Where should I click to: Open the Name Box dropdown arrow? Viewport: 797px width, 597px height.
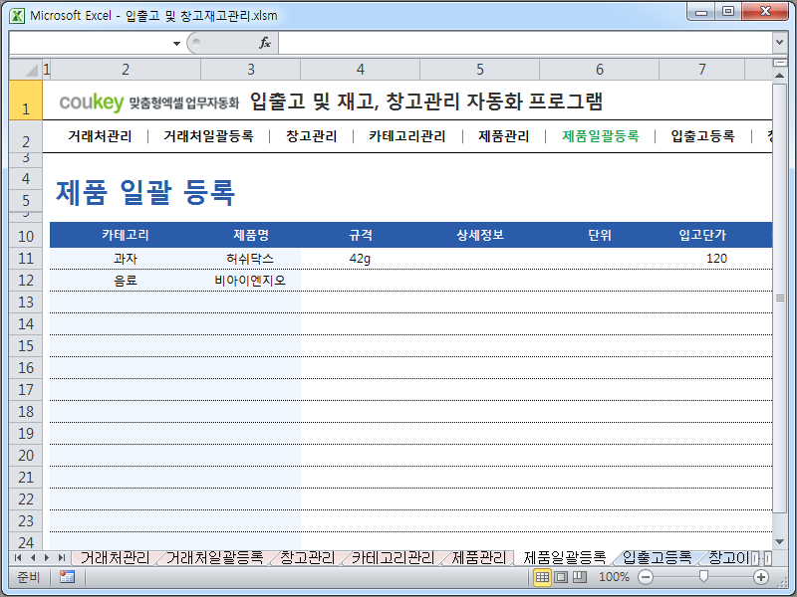[176, 44]
